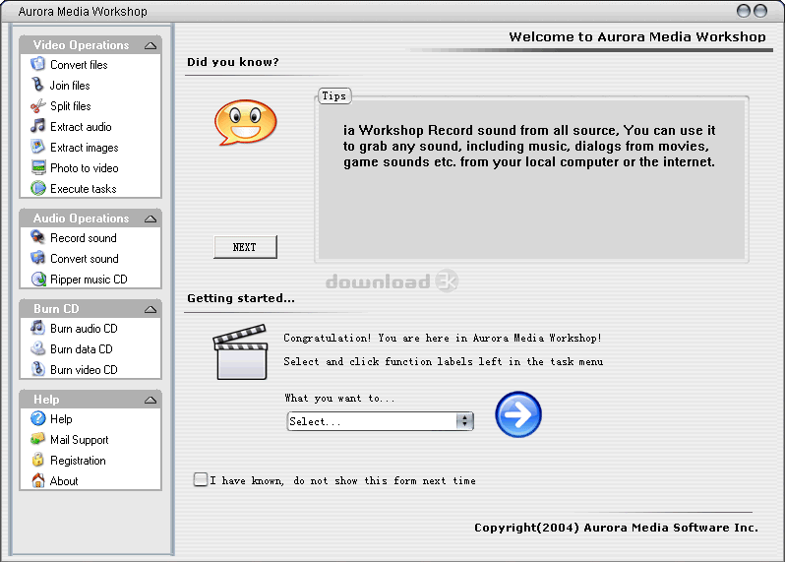Open Mail Support text link

click(x=79, y=440)
